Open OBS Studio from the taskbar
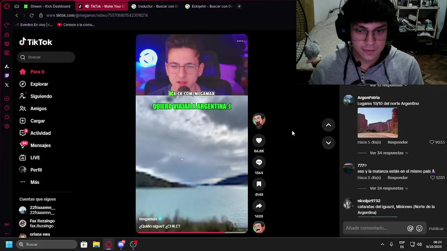This screenshot has width=447, height=251. (133, 244)
